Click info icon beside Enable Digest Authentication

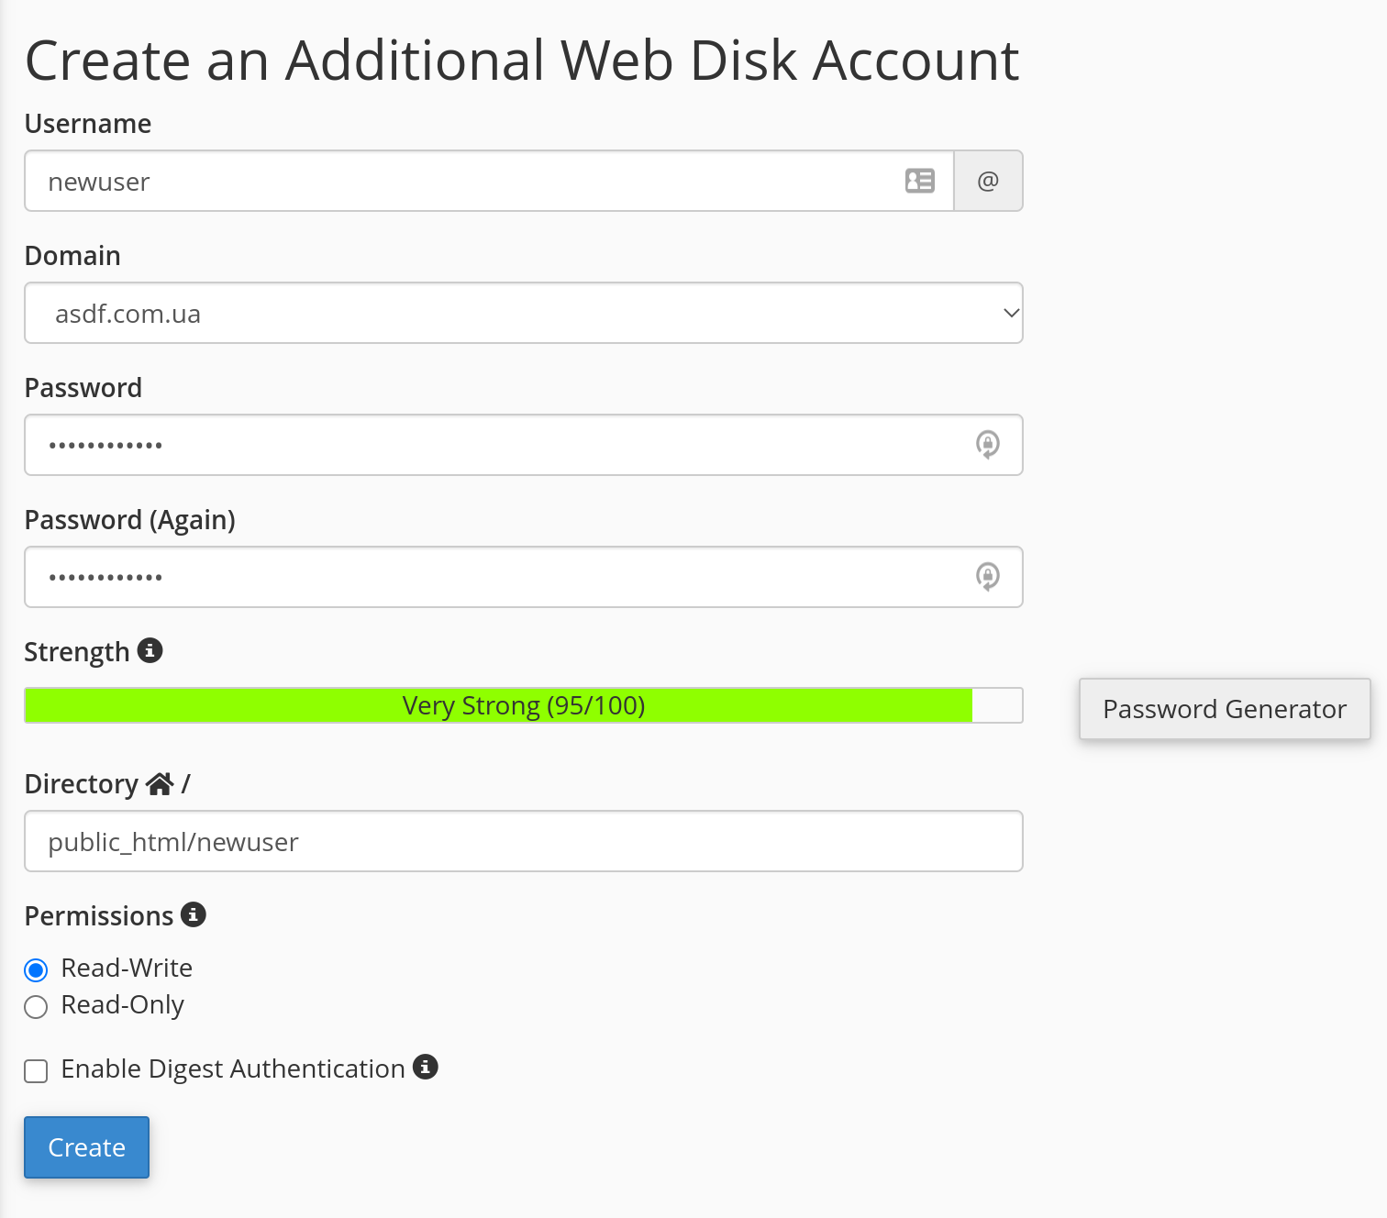coord(426,1067)
